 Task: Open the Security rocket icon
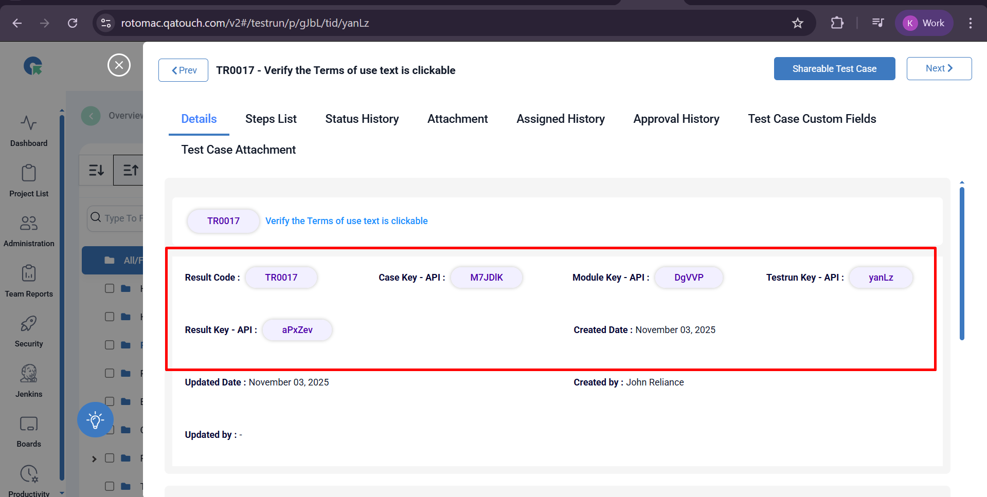point(29,324)
